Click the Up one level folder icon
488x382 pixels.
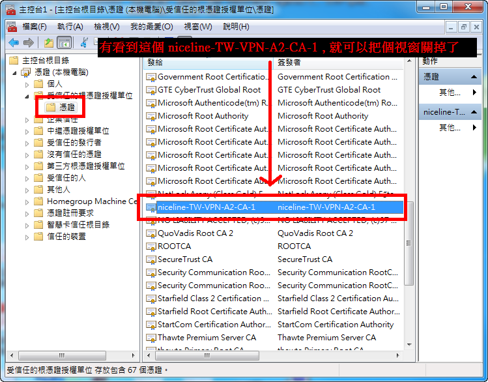click(48, 42)
